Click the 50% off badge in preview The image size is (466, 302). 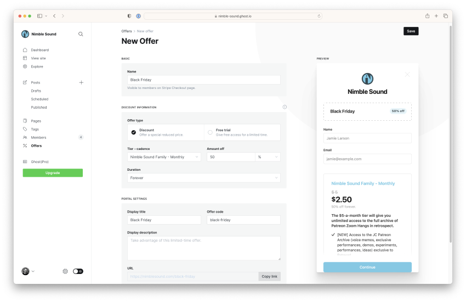(398, 111)
